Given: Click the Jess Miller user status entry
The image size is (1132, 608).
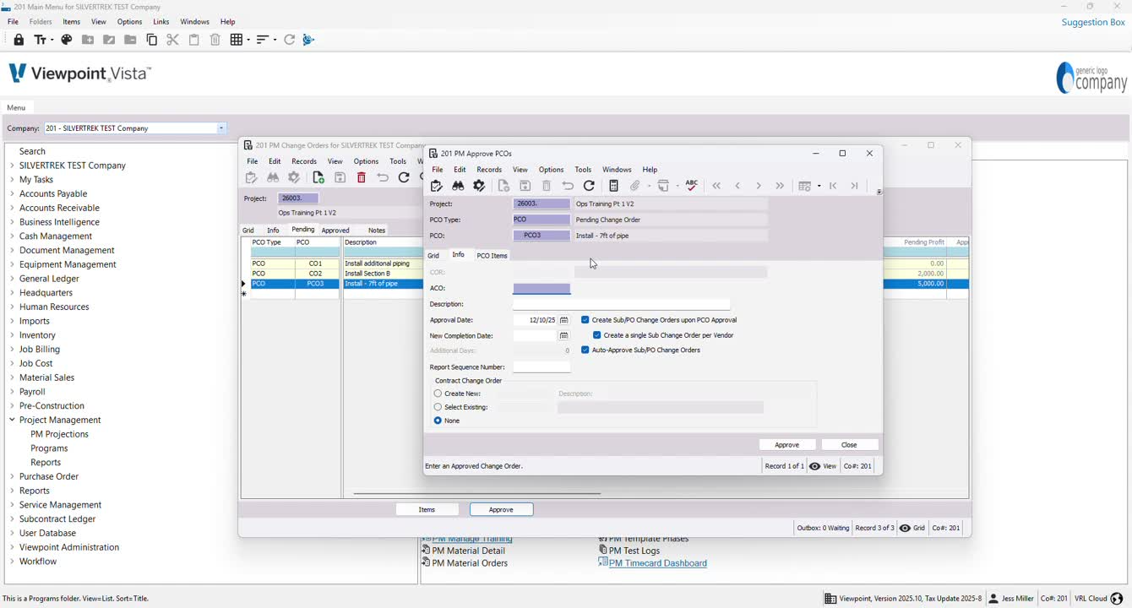Looking at the screenshot, I should point(1011,599).
